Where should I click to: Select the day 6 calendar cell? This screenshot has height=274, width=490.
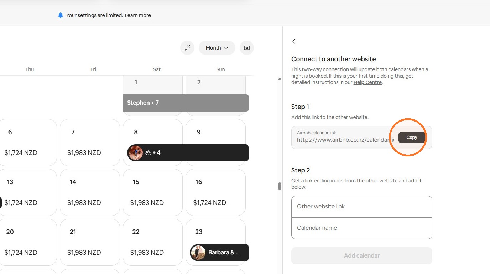(x=28, y=143)
